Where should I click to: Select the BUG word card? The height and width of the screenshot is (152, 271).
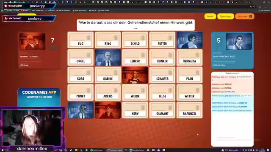(80, 40)
